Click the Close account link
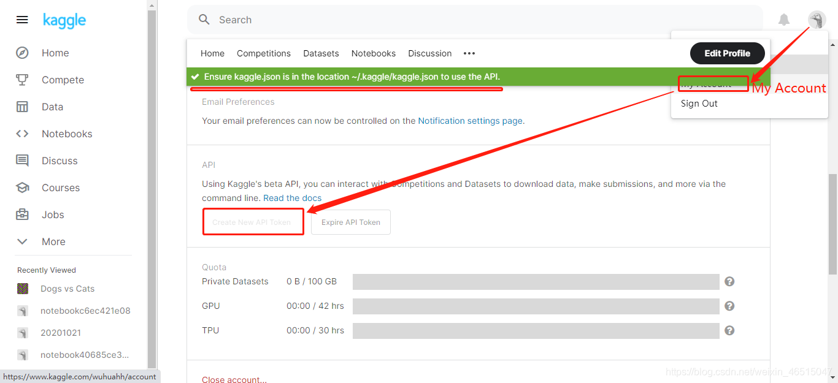Viewport: 838px width, 383px height. coord(234,379)
